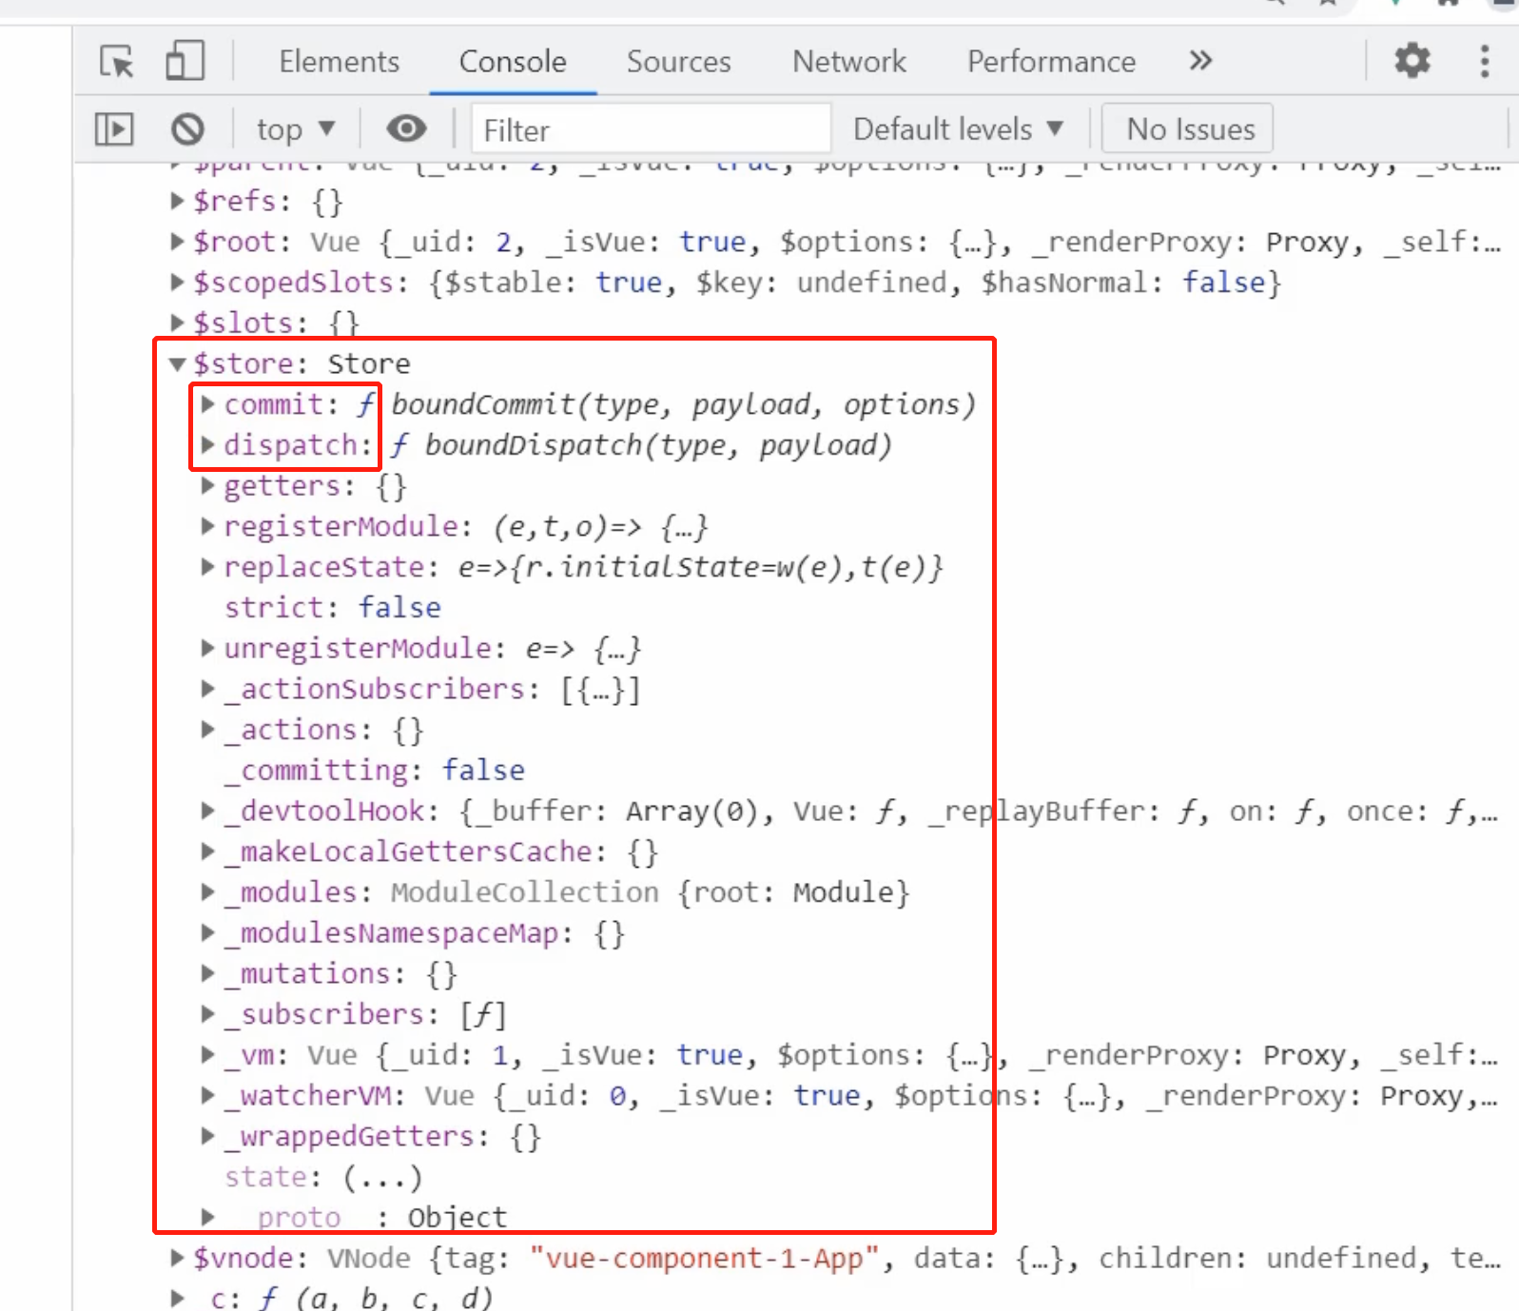The image size is (1519, 1311).
Task: Open the Network tab
Action: [x=849, y=62]
